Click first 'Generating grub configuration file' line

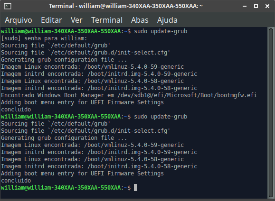(x=64, y=60)
